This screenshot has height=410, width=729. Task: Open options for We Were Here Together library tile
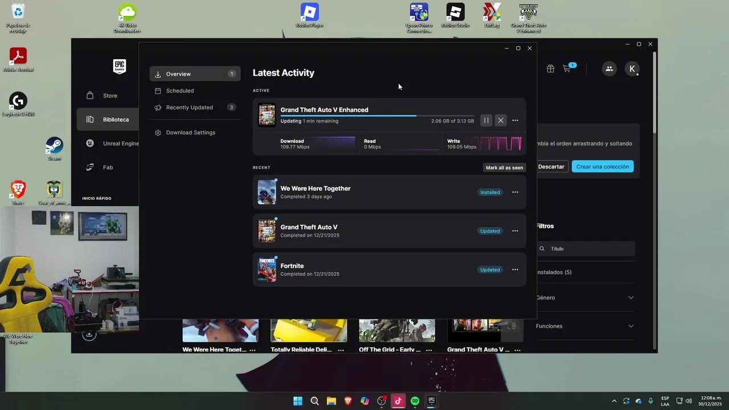[252, 350]
